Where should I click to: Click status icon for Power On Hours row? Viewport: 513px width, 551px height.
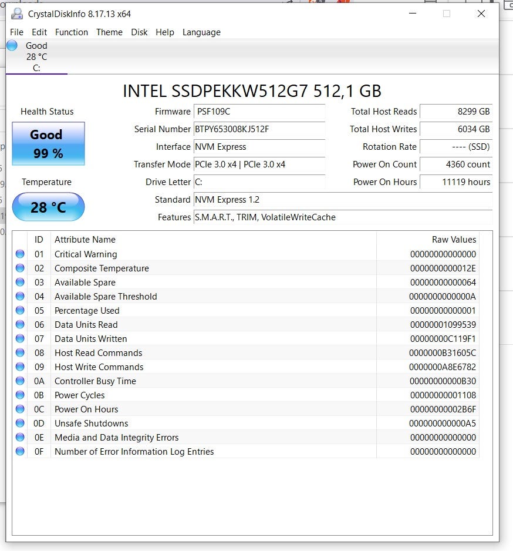[x=20, y=409]
